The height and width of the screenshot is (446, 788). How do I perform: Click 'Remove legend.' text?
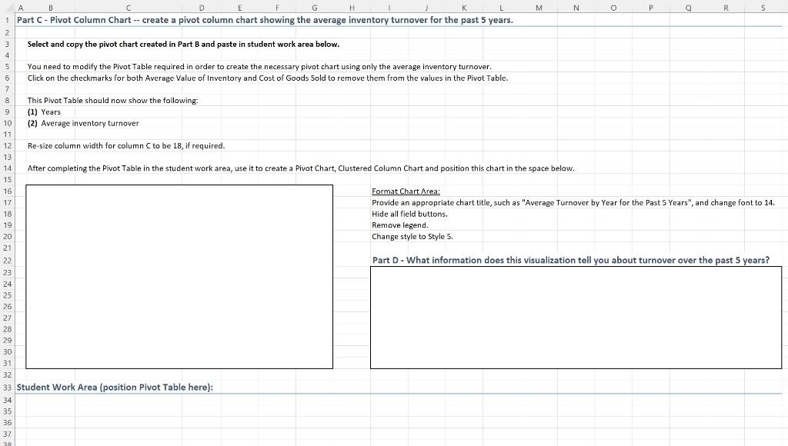click(x=400, y=225)
